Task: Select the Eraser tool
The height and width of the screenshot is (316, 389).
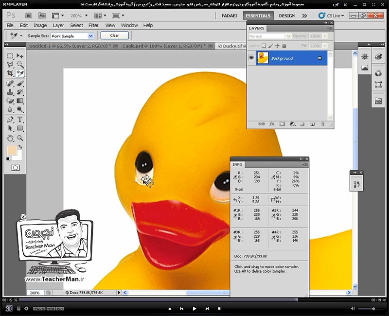Action: pyautogui.click(x=10, y=101)
